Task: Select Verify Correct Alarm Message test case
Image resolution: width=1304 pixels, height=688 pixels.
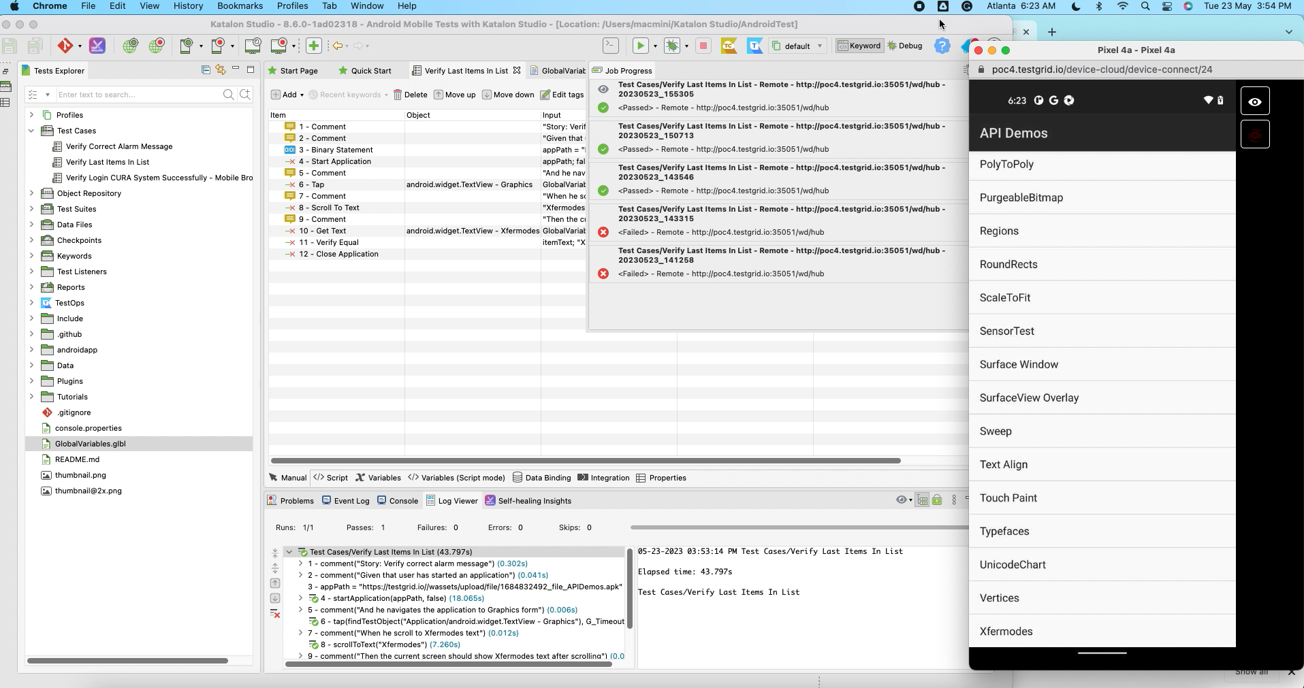Action: [x=119, y=146]
